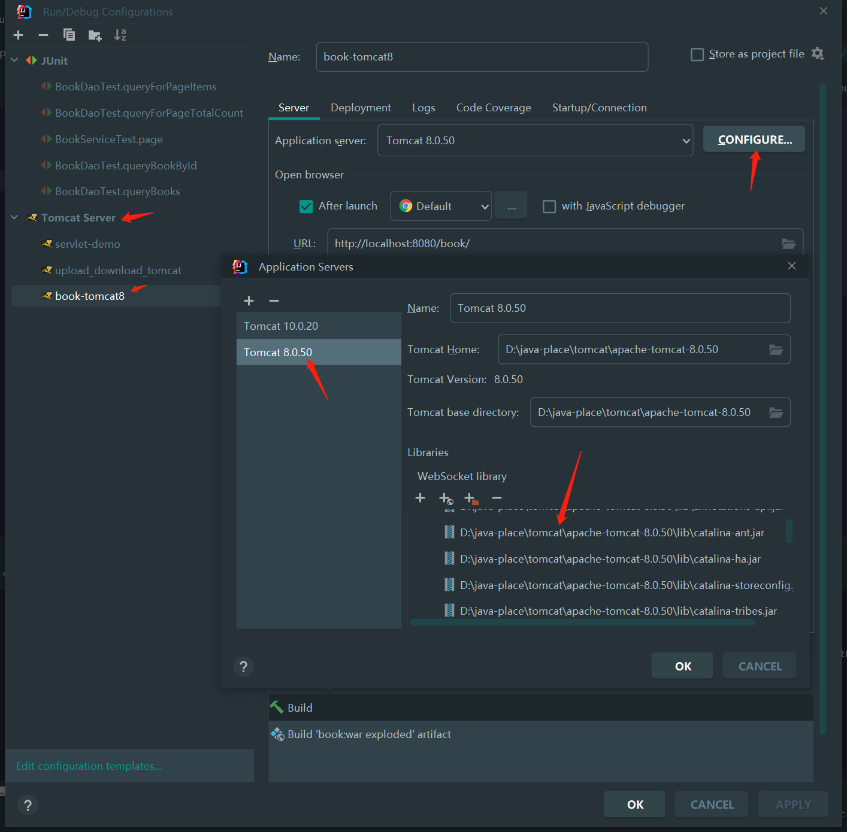Click the browser ellipsis button
This screenshot has width=847, height=832.
[512, 206]
